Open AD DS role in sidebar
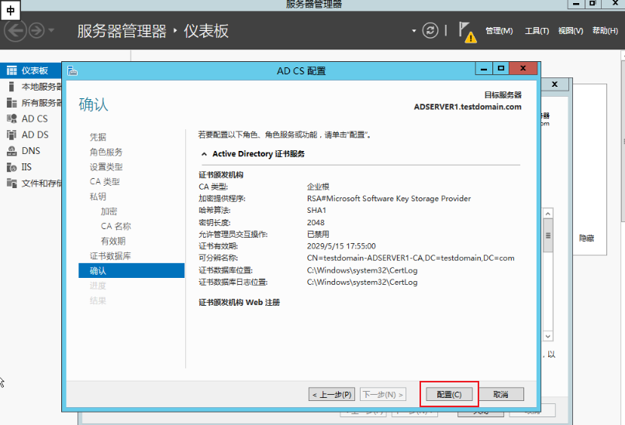 point(35,135)
